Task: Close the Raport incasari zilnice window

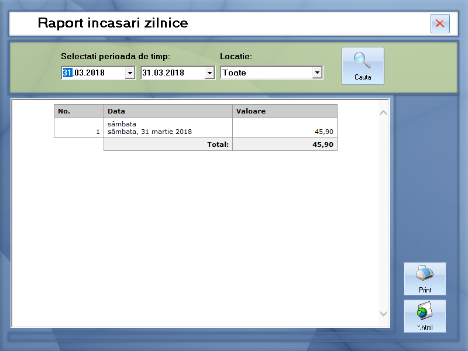Action: point(440,23)
